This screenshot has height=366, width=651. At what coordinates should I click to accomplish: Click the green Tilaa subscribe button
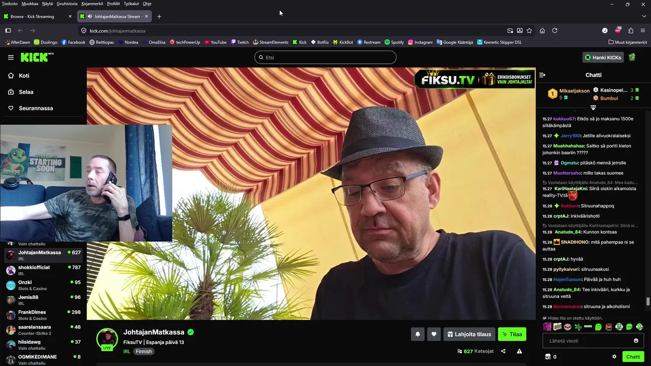512,334
